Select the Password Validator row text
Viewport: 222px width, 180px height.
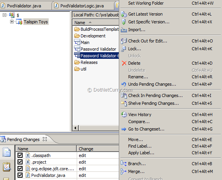[x=99, y=49]
